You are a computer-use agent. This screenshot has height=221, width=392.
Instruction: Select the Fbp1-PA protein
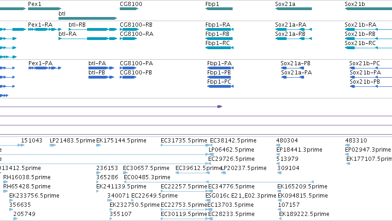click(219, 63)
